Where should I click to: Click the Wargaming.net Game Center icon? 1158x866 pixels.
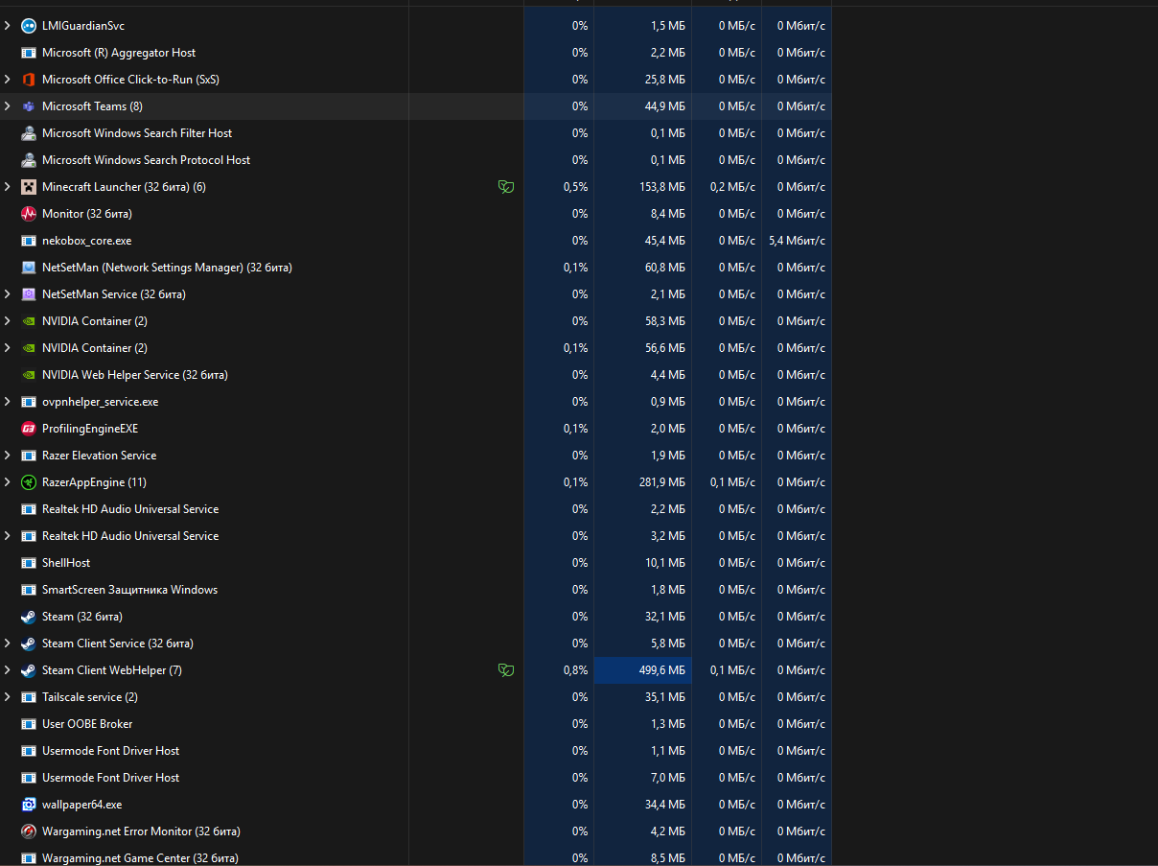29,858
